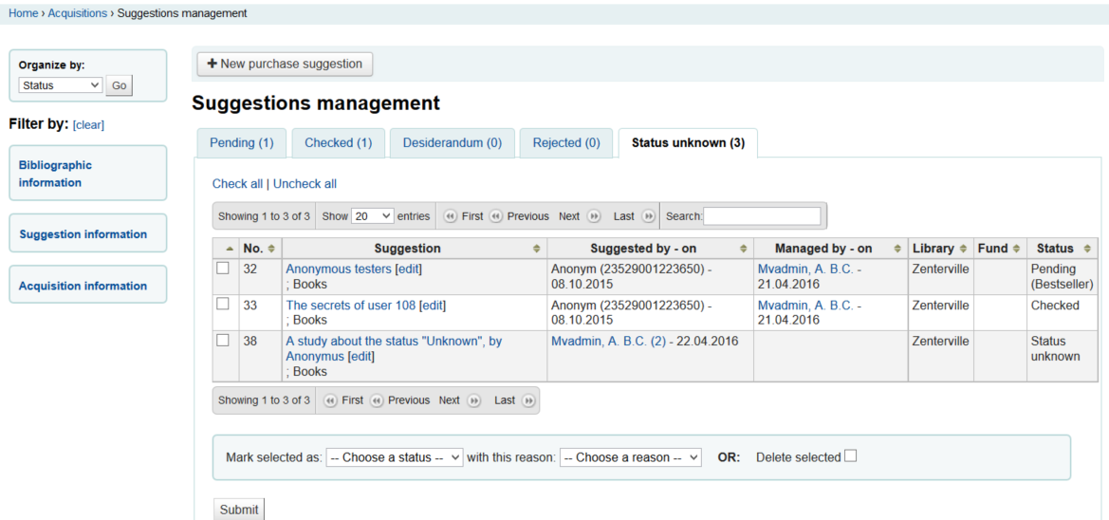The width and height of the screenshot is (1109, 520).
Task: Sort table by the No. column arrows
Action: (x=271, y=249)
